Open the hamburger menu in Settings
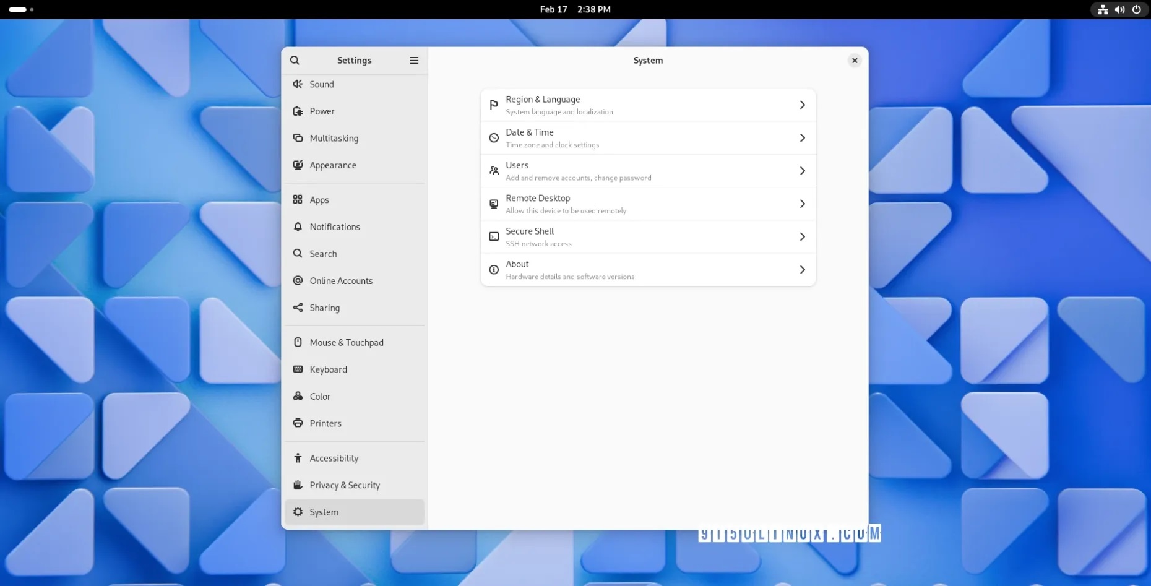This screenshot has width=1151, height=586. click(x=413, y=60)
